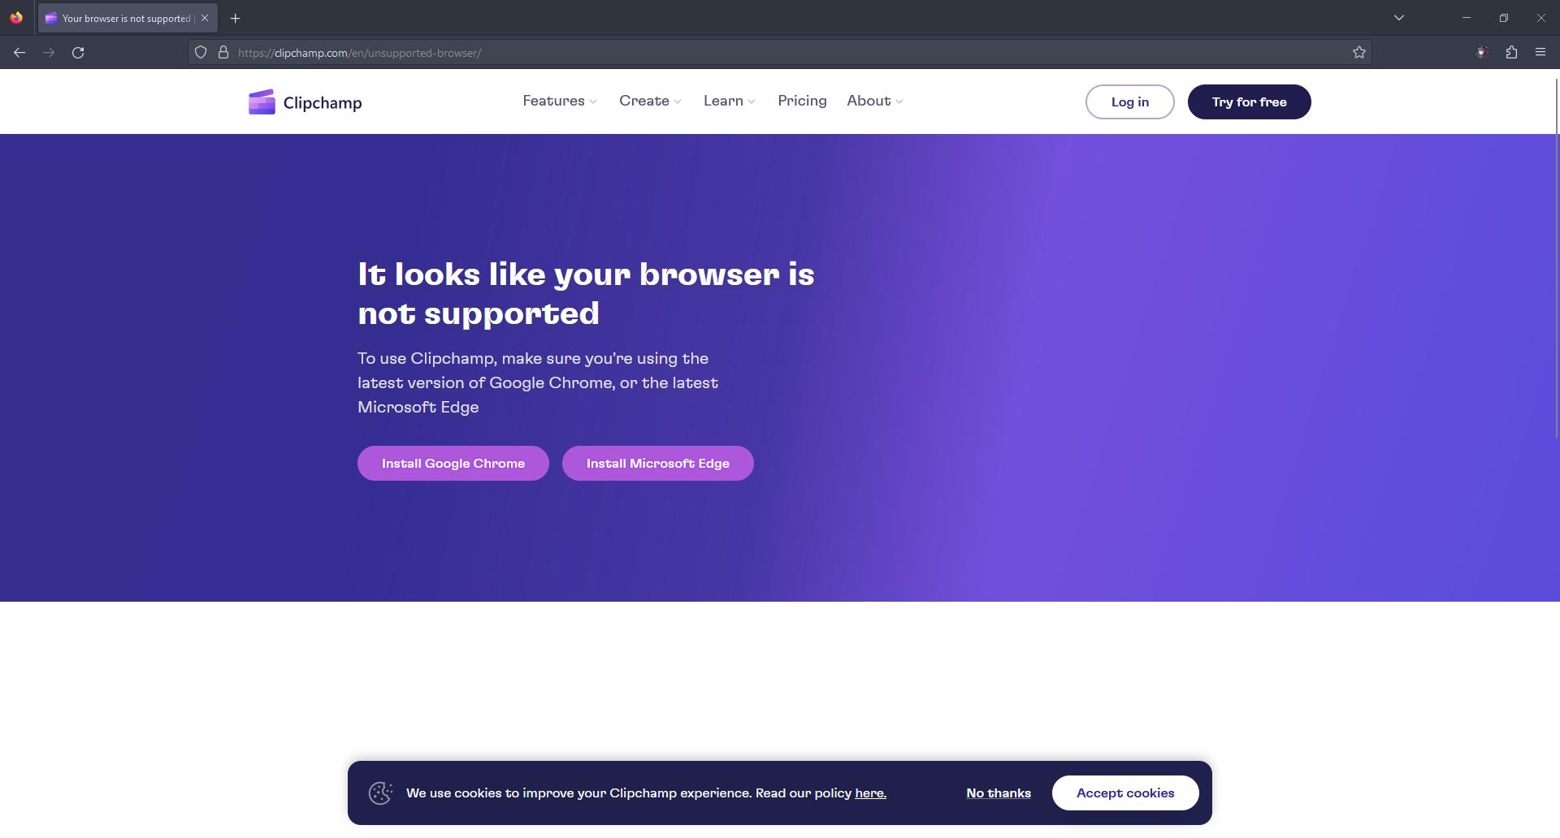The image size is (1560, 838).
Task: Expand the About dropdown
Action: (x=873, y=101)
